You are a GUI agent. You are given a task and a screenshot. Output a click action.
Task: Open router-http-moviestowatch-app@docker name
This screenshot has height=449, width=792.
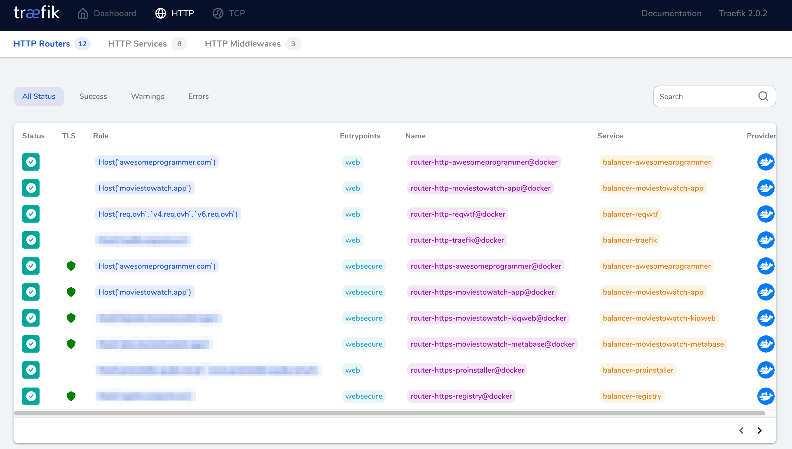point(481,188)
